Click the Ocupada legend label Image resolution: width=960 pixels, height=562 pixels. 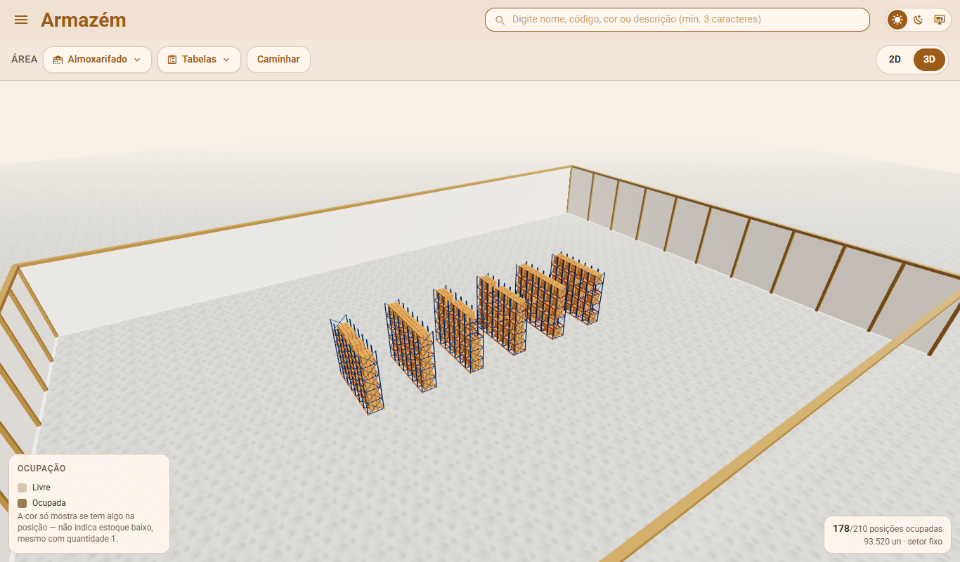49,503
